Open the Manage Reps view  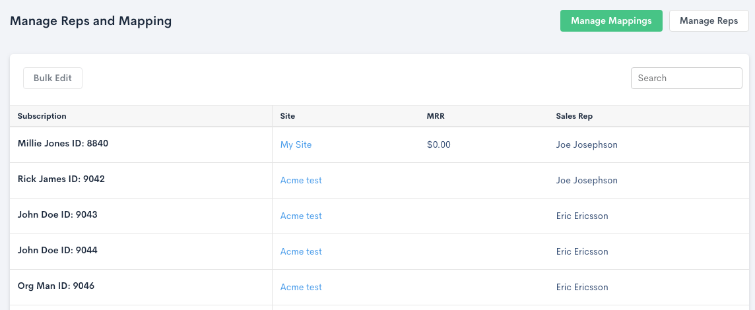point(708,20)
